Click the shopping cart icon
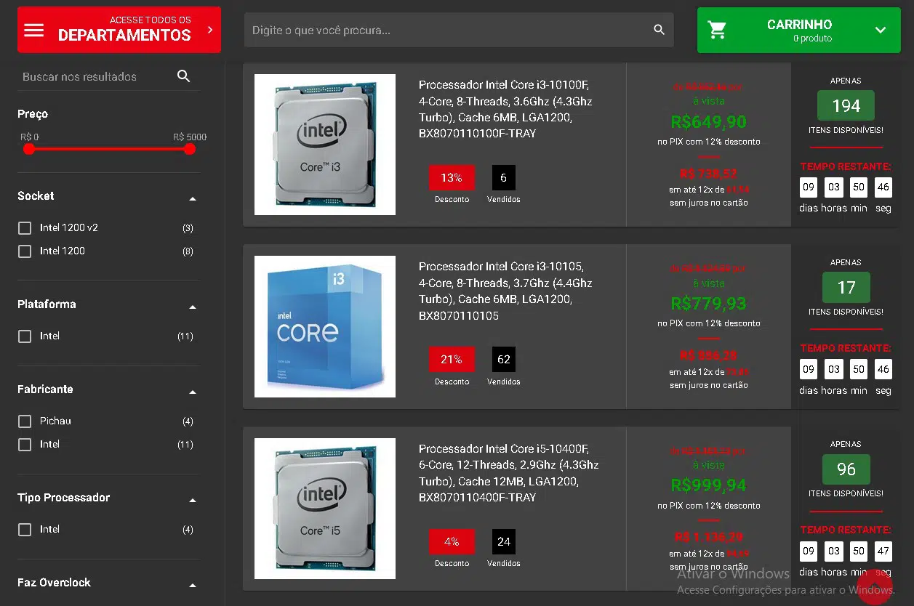The image size is (914, 606). [717, 30]
